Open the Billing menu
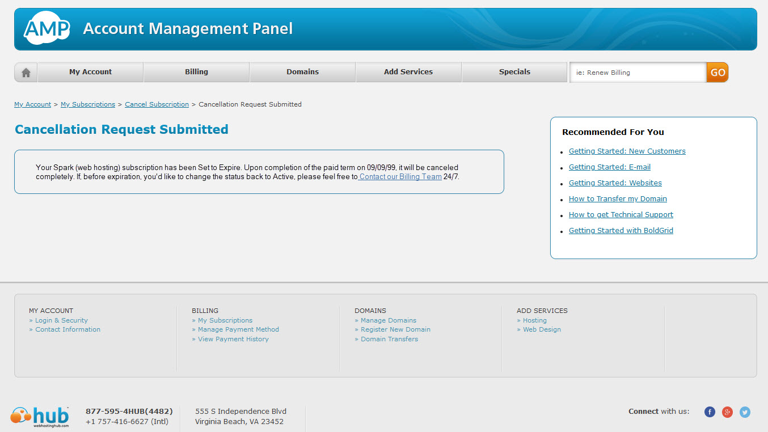Viewport: 768px width, 432px height. click(x=196, y=72)
